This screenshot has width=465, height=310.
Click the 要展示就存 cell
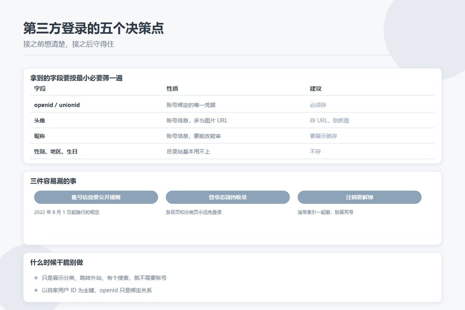(x=323, y=136)
